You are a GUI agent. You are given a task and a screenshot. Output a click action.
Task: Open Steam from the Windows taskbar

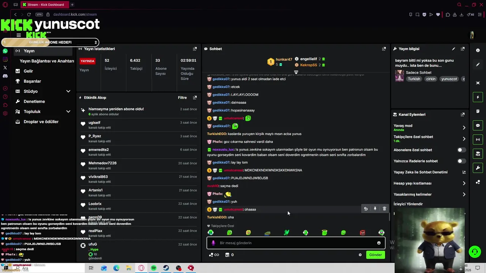(x=166, y=268)
